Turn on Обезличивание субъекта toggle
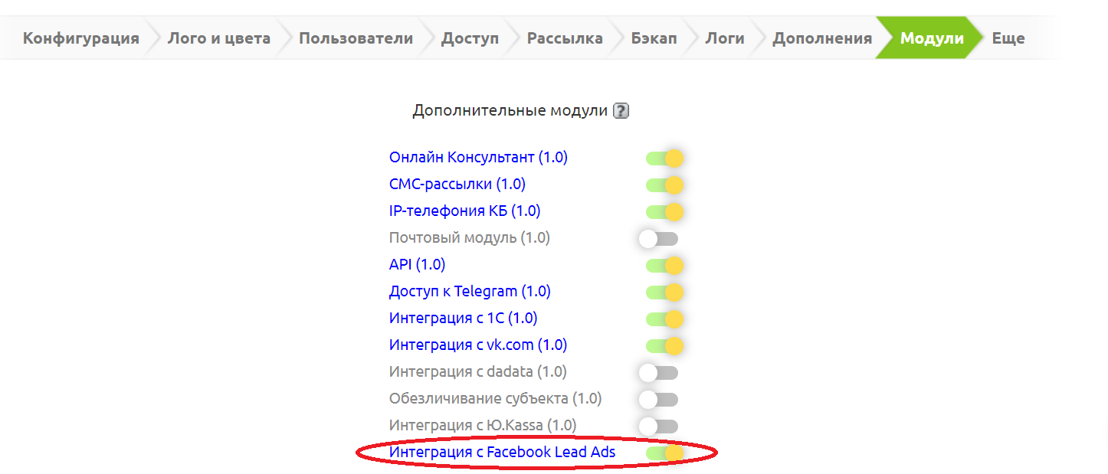1108x474 pixels. point(659,400)
